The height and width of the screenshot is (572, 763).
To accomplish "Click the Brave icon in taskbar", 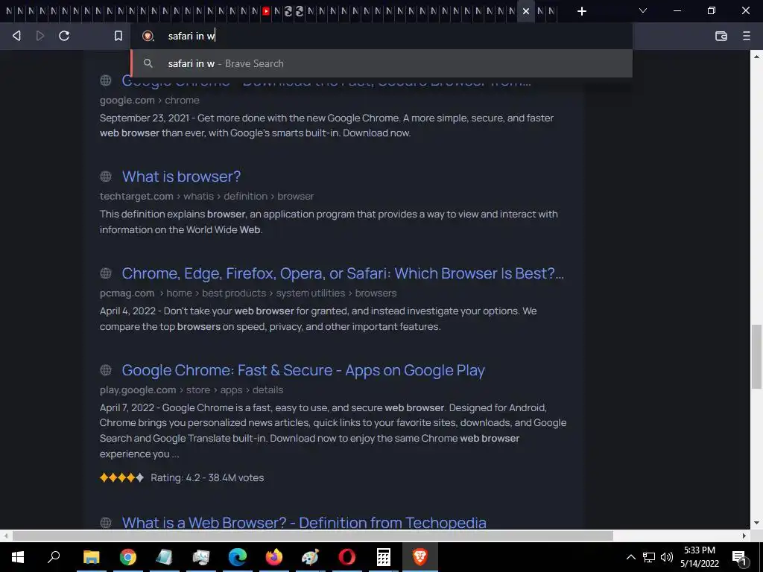I will pos(420,557).
